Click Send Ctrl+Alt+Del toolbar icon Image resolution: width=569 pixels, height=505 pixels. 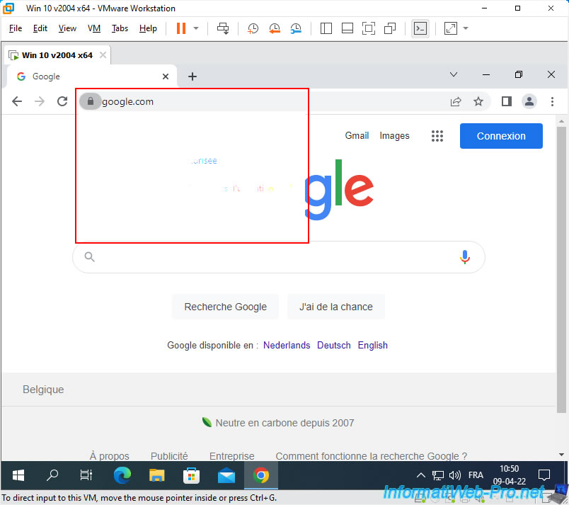223,28
